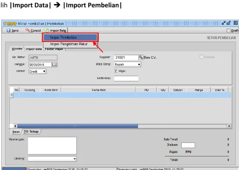Click the PPN tax label
239x170 pixels.
(x=188, y=152)
